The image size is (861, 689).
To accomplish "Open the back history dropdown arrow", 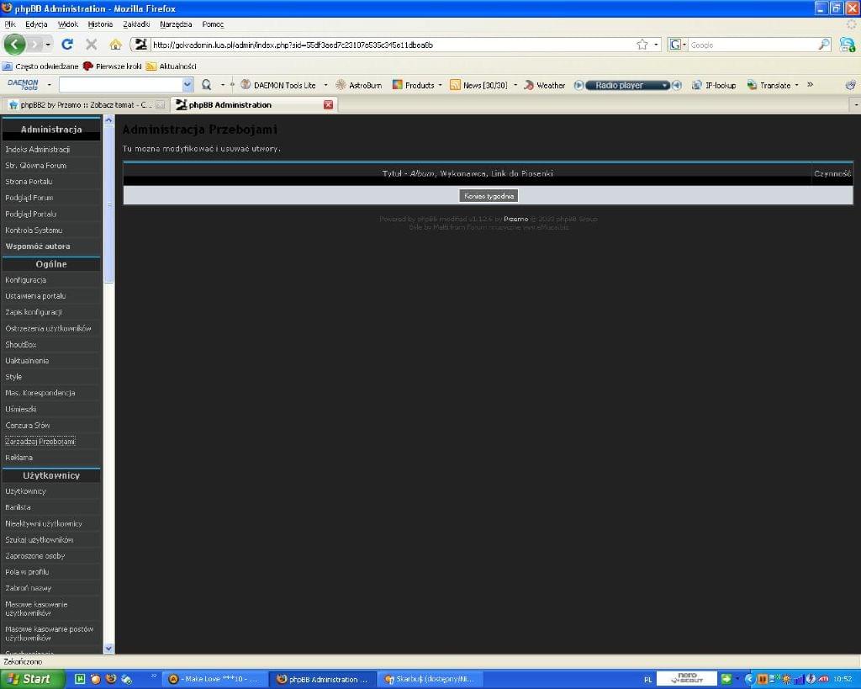I will tap(48, 45).
